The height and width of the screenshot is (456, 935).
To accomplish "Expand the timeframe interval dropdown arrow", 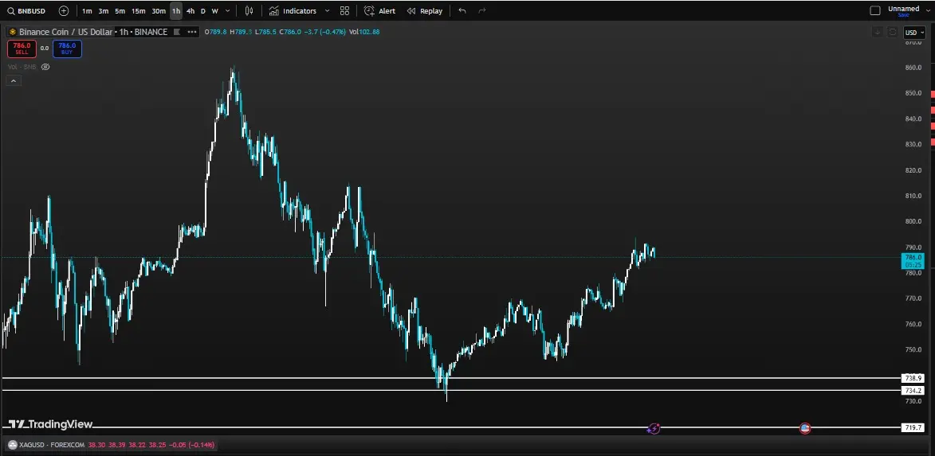I will click(227, 10).
